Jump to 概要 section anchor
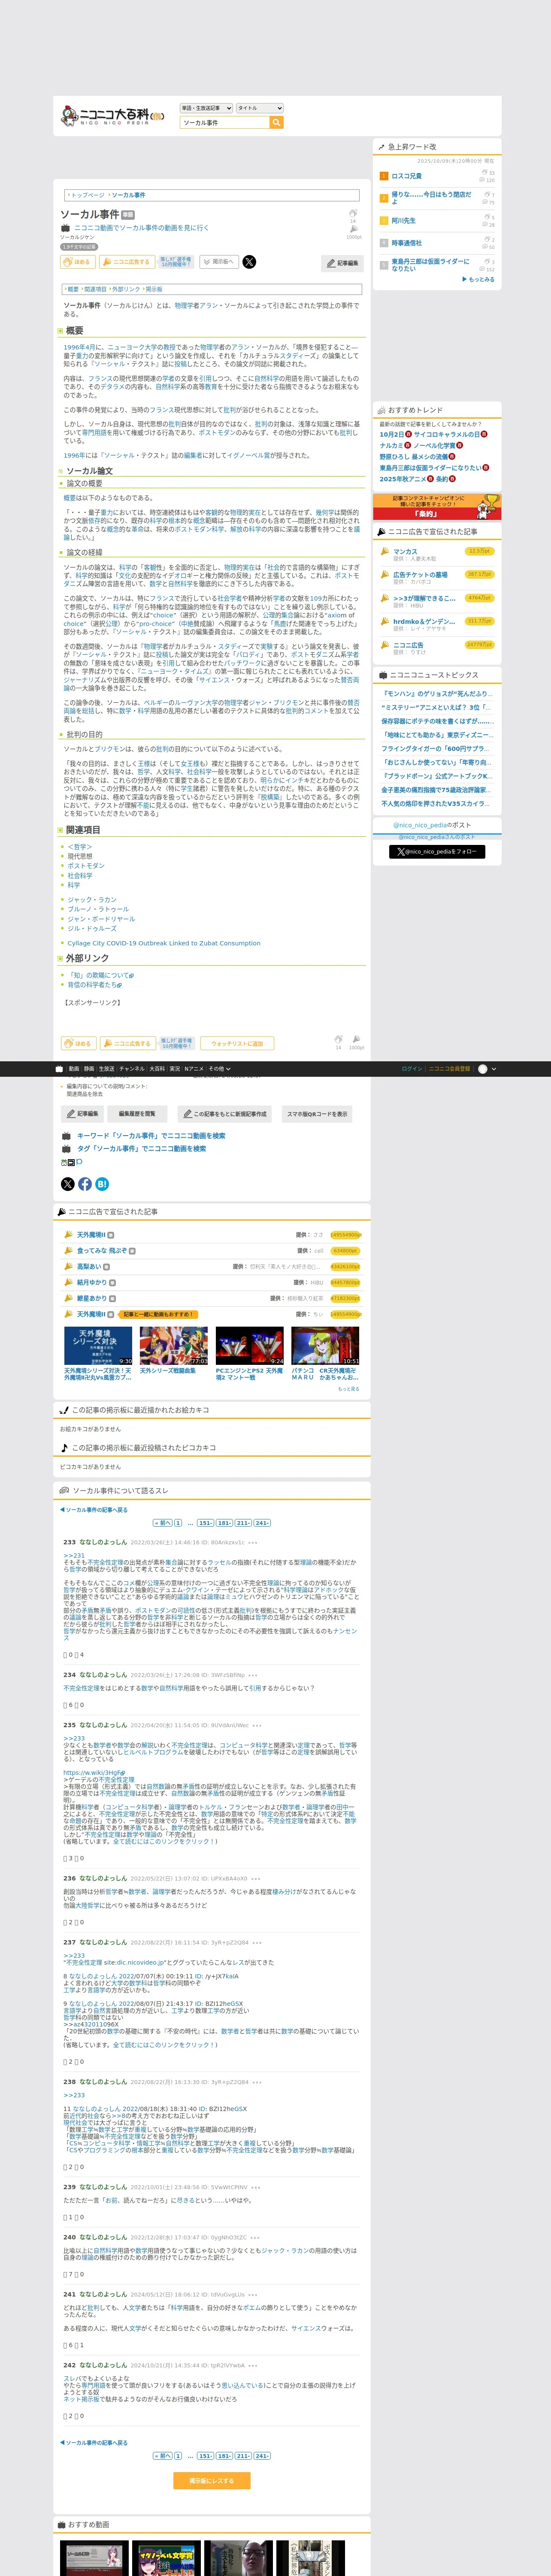 73,289
